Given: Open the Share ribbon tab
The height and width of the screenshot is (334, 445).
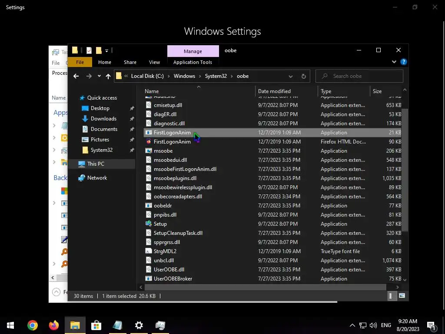Looking at the screenshot, I should coord(130,62).
